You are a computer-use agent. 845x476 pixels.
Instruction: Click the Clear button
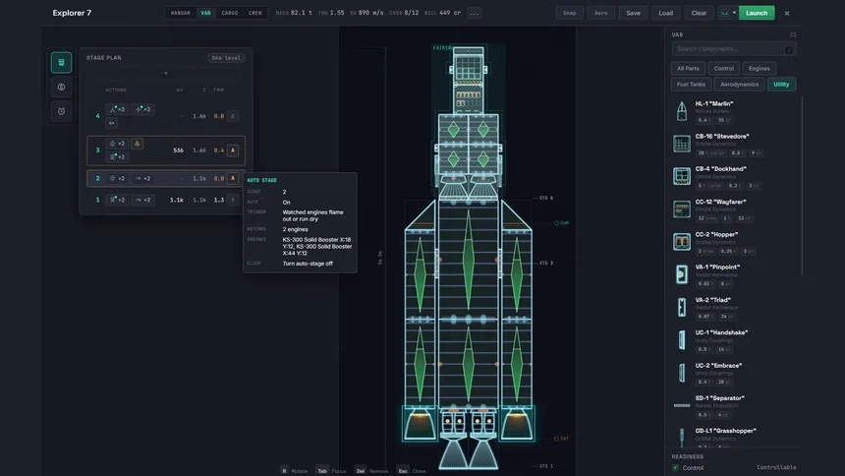point(699,13)
